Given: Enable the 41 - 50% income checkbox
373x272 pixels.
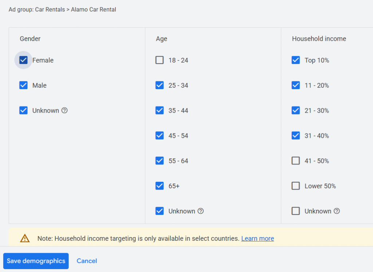Looking at the screenshot, I should click(296, 161).
